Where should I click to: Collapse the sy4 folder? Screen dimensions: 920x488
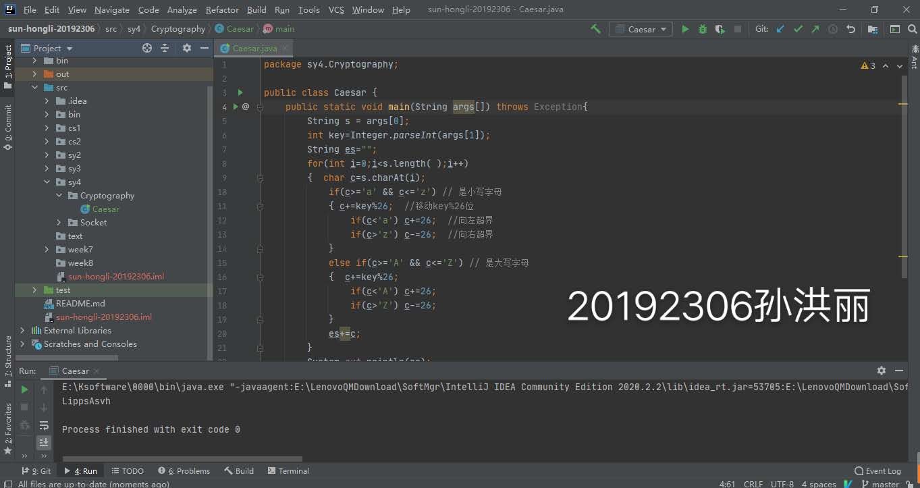pos(47,182)
